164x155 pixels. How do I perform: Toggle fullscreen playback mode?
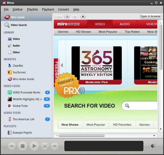(45, 146)
